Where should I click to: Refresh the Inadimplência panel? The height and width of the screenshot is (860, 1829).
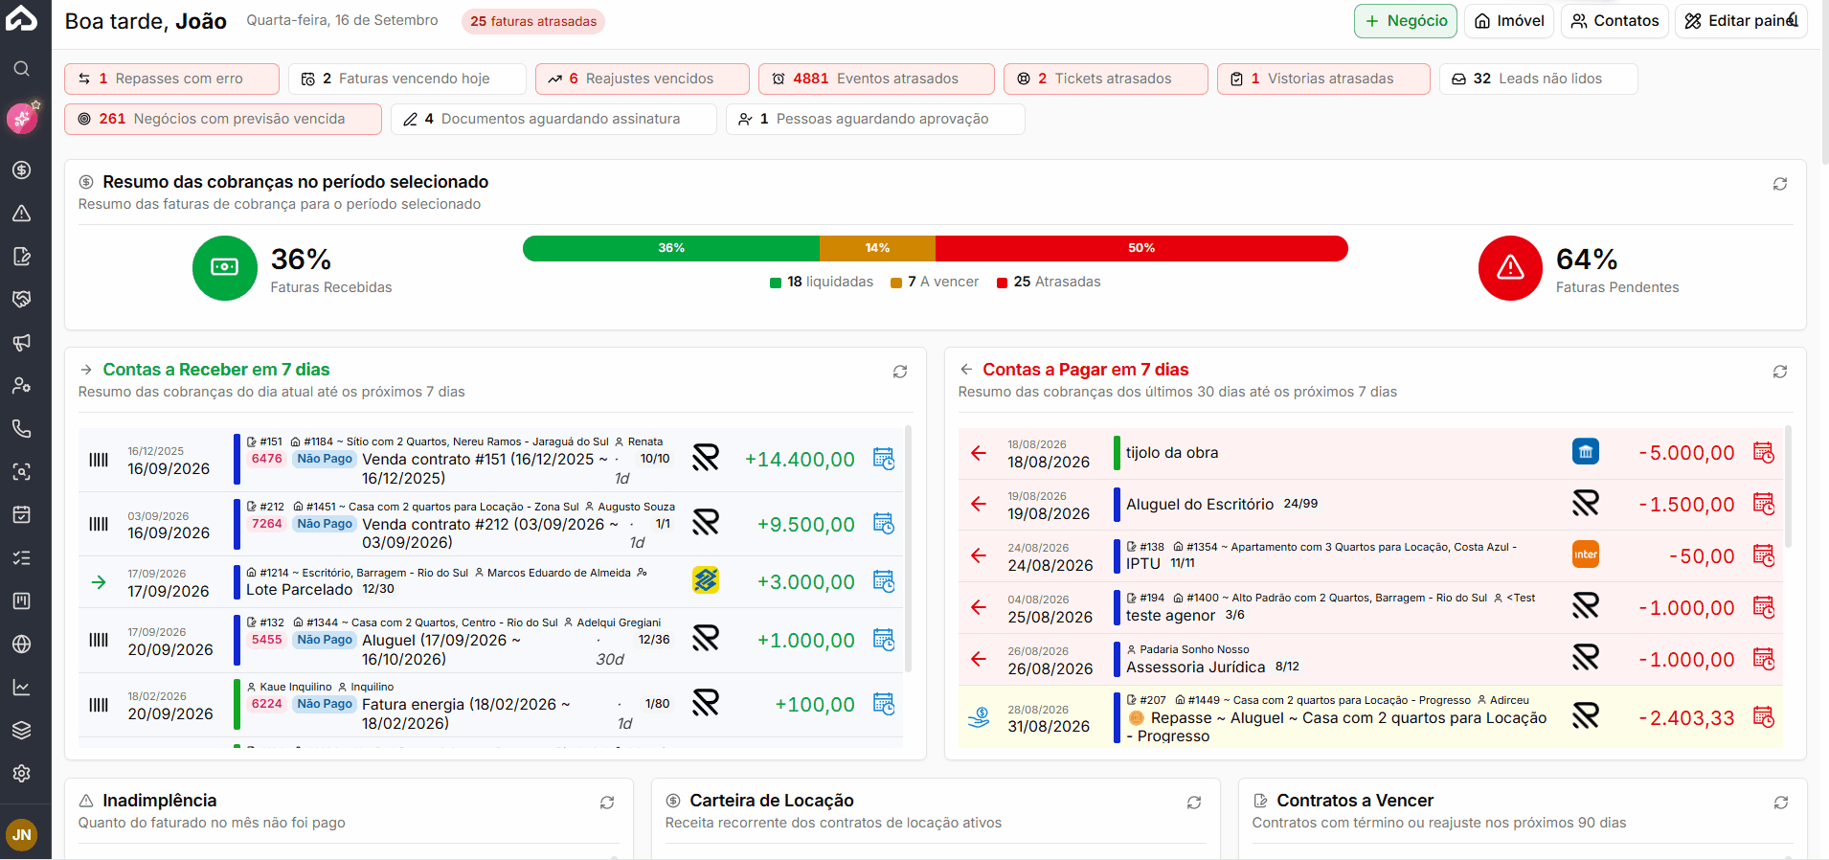(x=607, y=803)
